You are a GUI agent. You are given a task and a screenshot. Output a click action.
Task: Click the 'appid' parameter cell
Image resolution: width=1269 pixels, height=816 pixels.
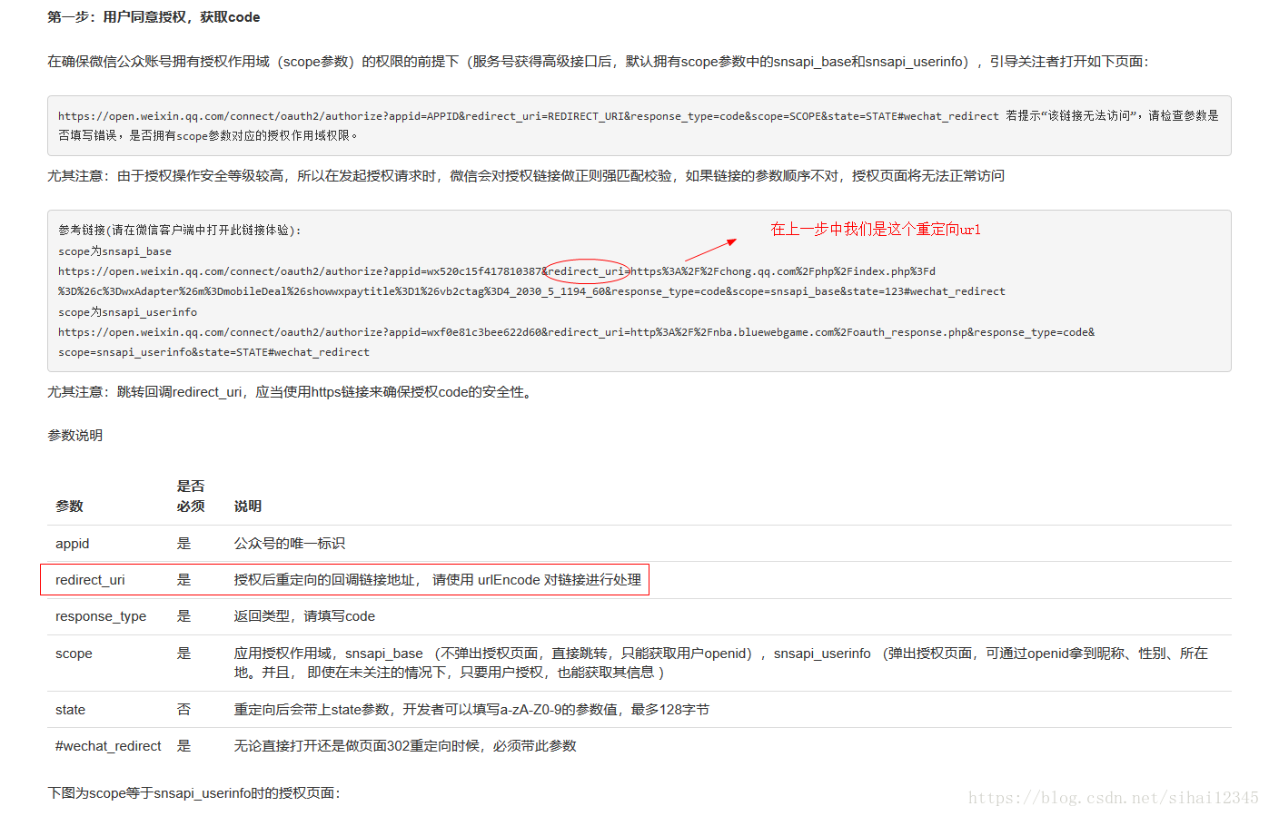72,544
